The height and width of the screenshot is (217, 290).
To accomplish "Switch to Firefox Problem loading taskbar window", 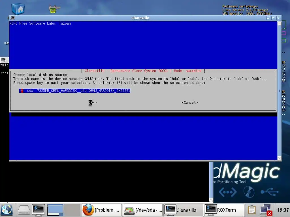I will pos(102,210).
